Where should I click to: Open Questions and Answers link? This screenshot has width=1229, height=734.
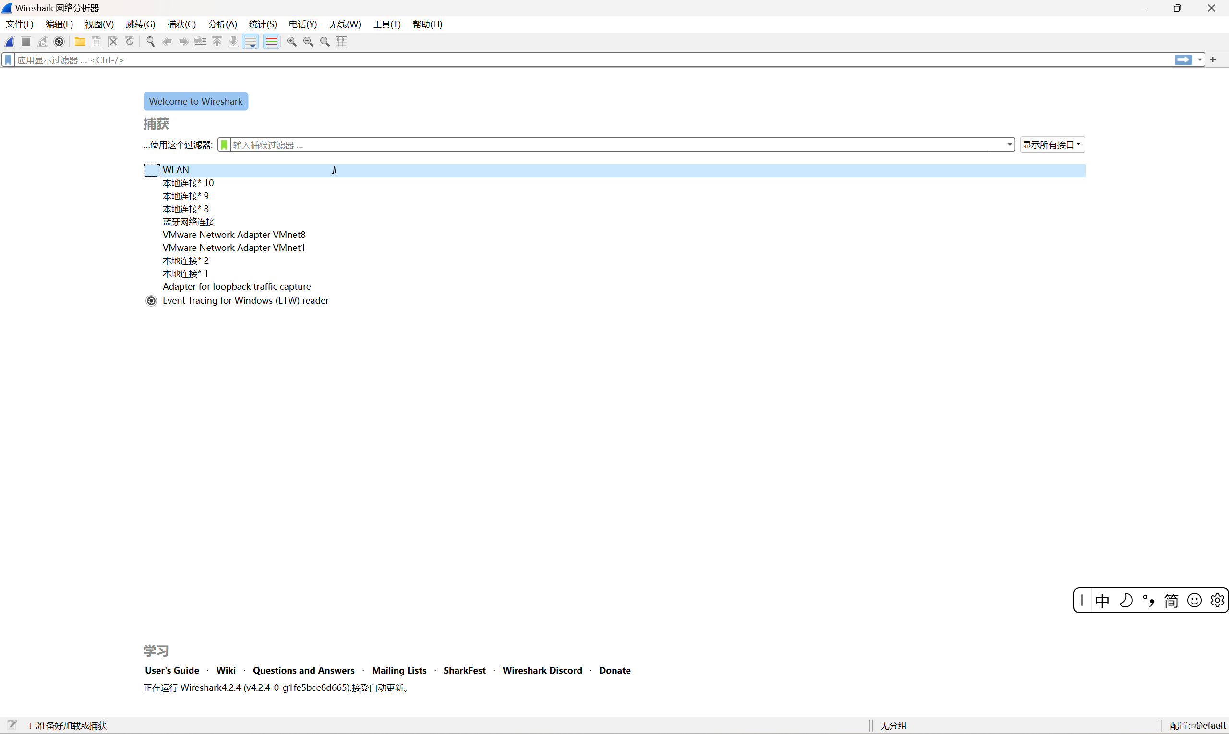304,670
